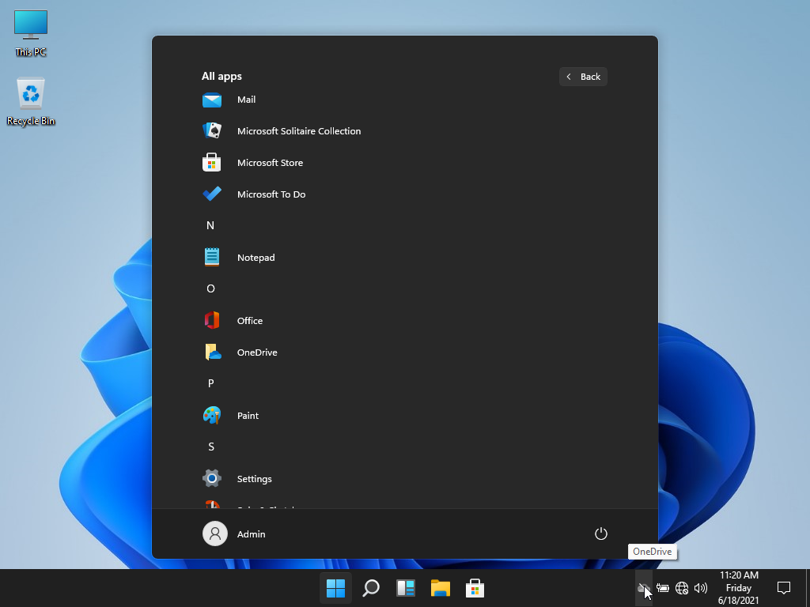Click the letter O section header
Image resolution: width=810 pixels, height=607 pixels.
pyautogui.click(x=210, y=288)
